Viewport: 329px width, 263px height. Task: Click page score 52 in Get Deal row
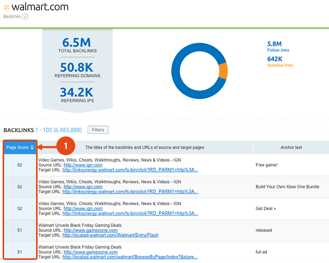tap(19, 209)
